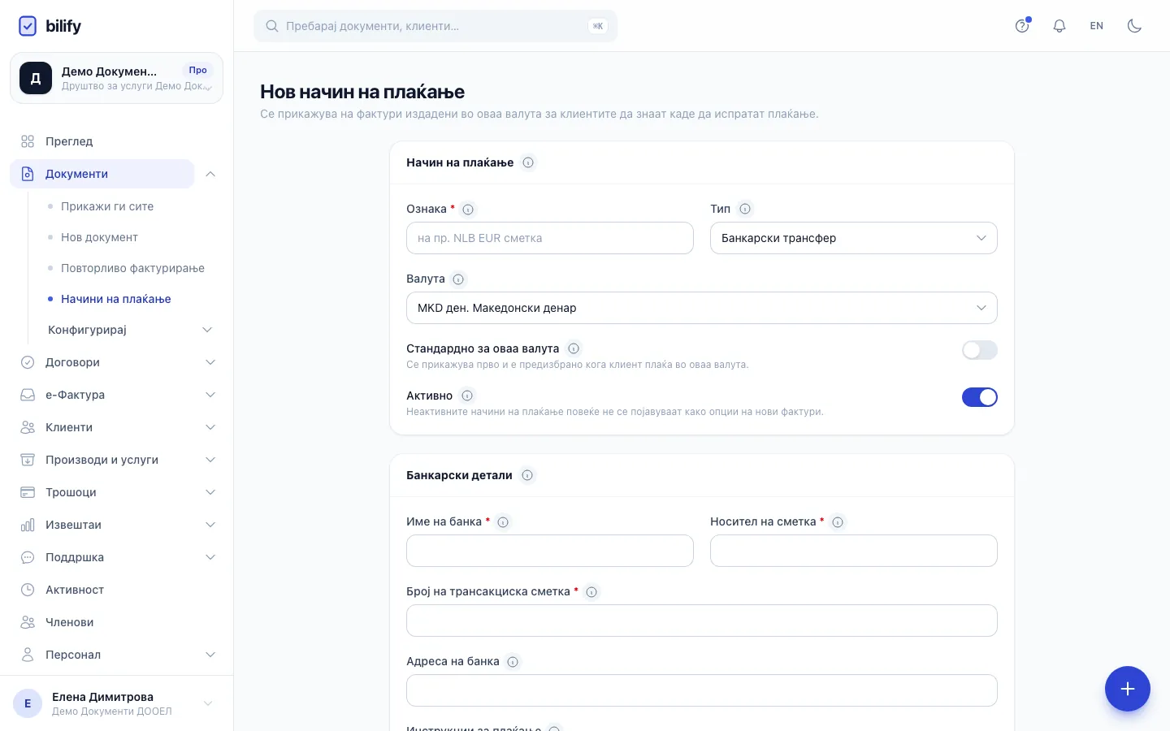
Task: Open the Валута dropdown MKD ден.
Action: tap(702, 308)
